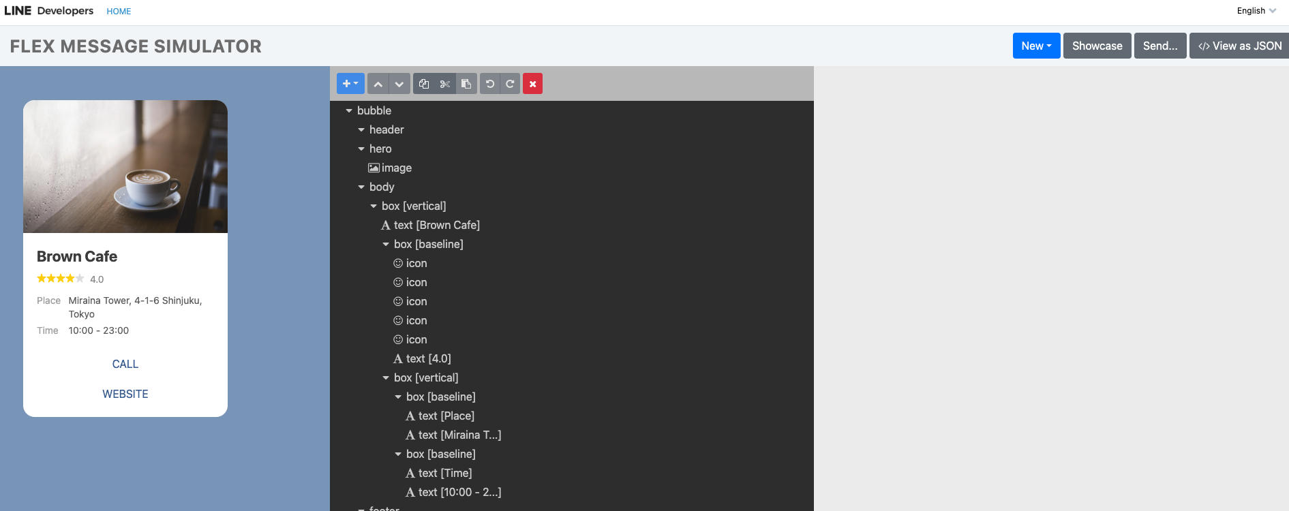Go to HOME in the top navigation
The width and height of the screenshot is (1289, 511).
click(x=119, y=12)
